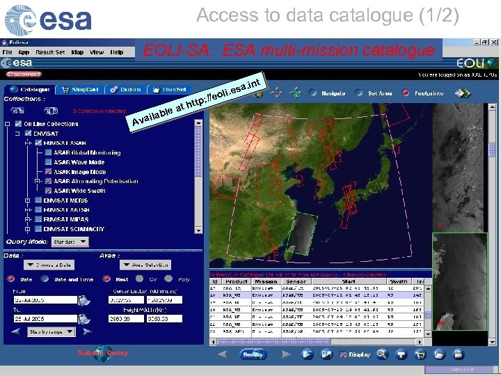Click the first round icon right of results arrow
Image resolution: width=501 pixels, height=376 pixels.
tap(308, 354)
